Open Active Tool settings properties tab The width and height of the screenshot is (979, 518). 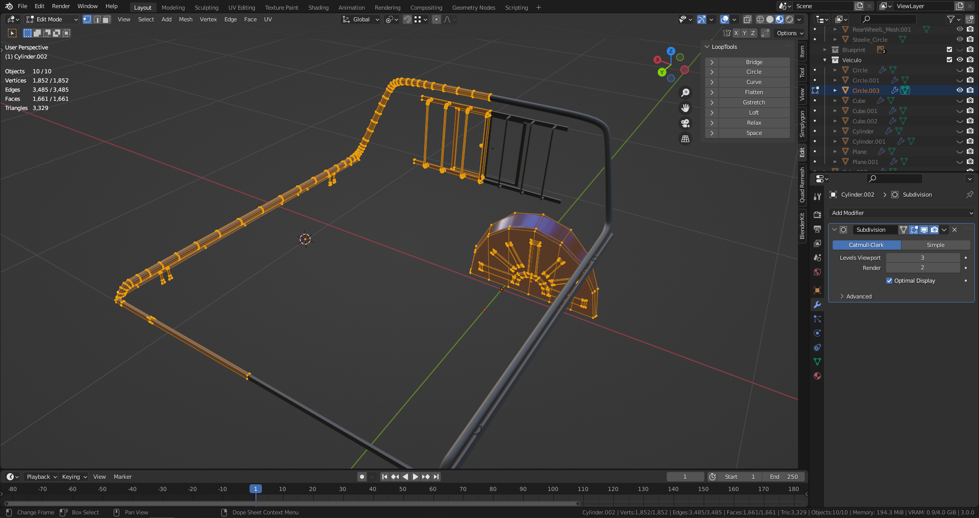817,197
